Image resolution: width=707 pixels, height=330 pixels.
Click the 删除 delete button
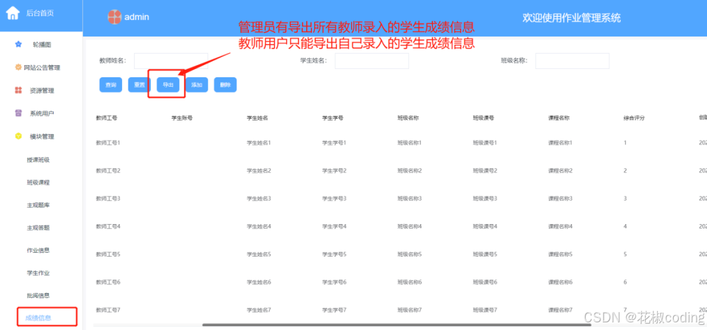point(225,85)
